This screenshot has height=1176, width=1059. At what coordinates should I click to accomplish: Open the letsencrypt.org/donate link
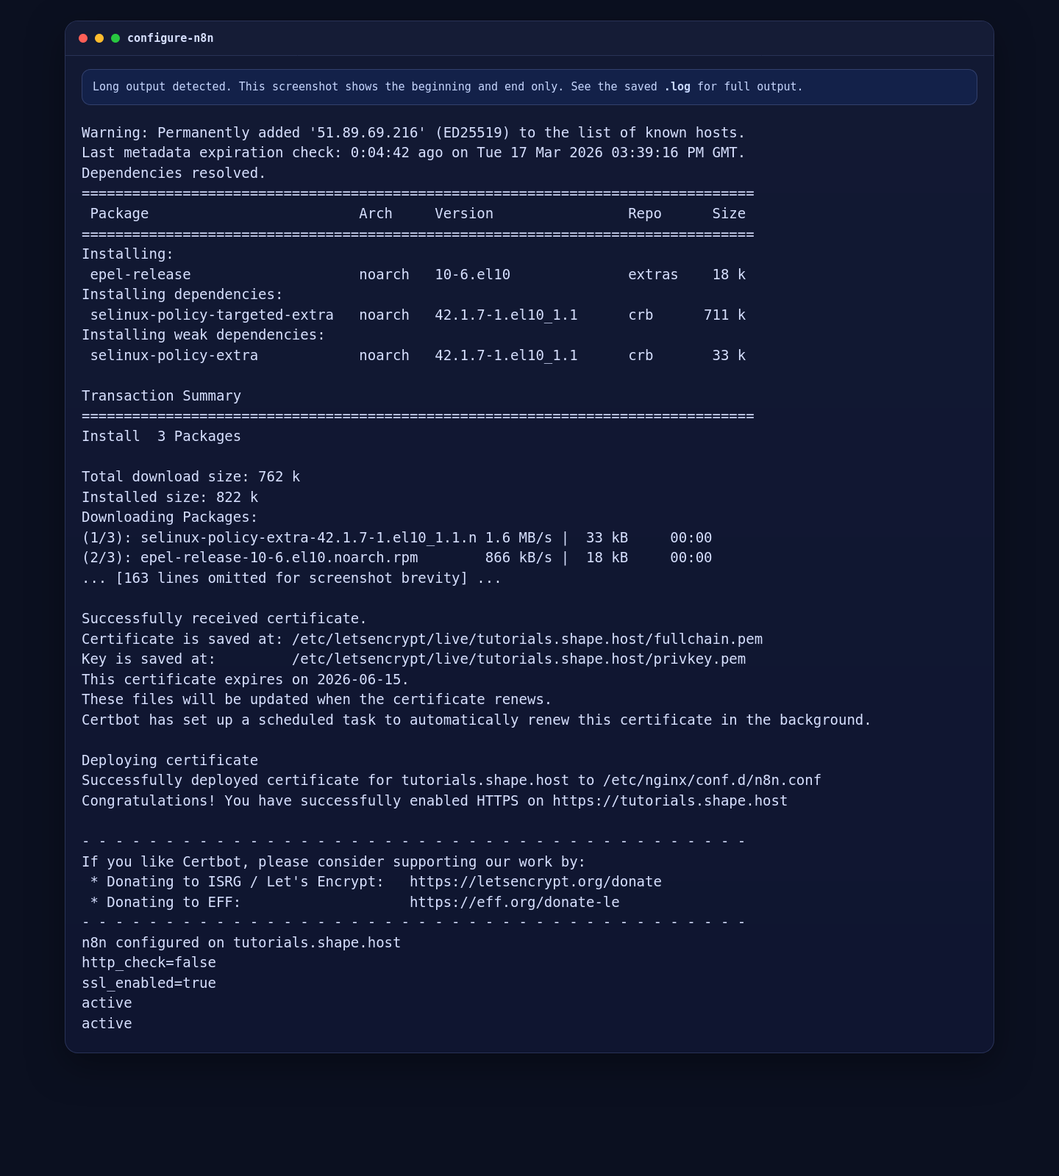[x=535, y=882]
